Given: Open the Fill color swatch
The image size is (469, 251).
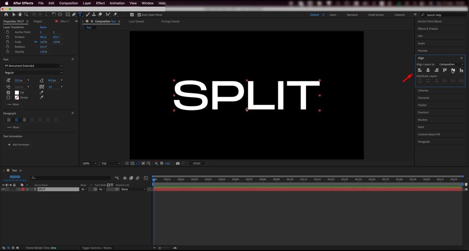Looking at the screenshot, I should 17,92.
